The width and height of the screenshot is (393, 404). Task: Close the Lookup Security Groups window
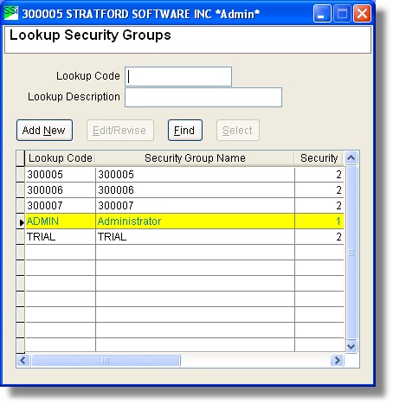362,13
